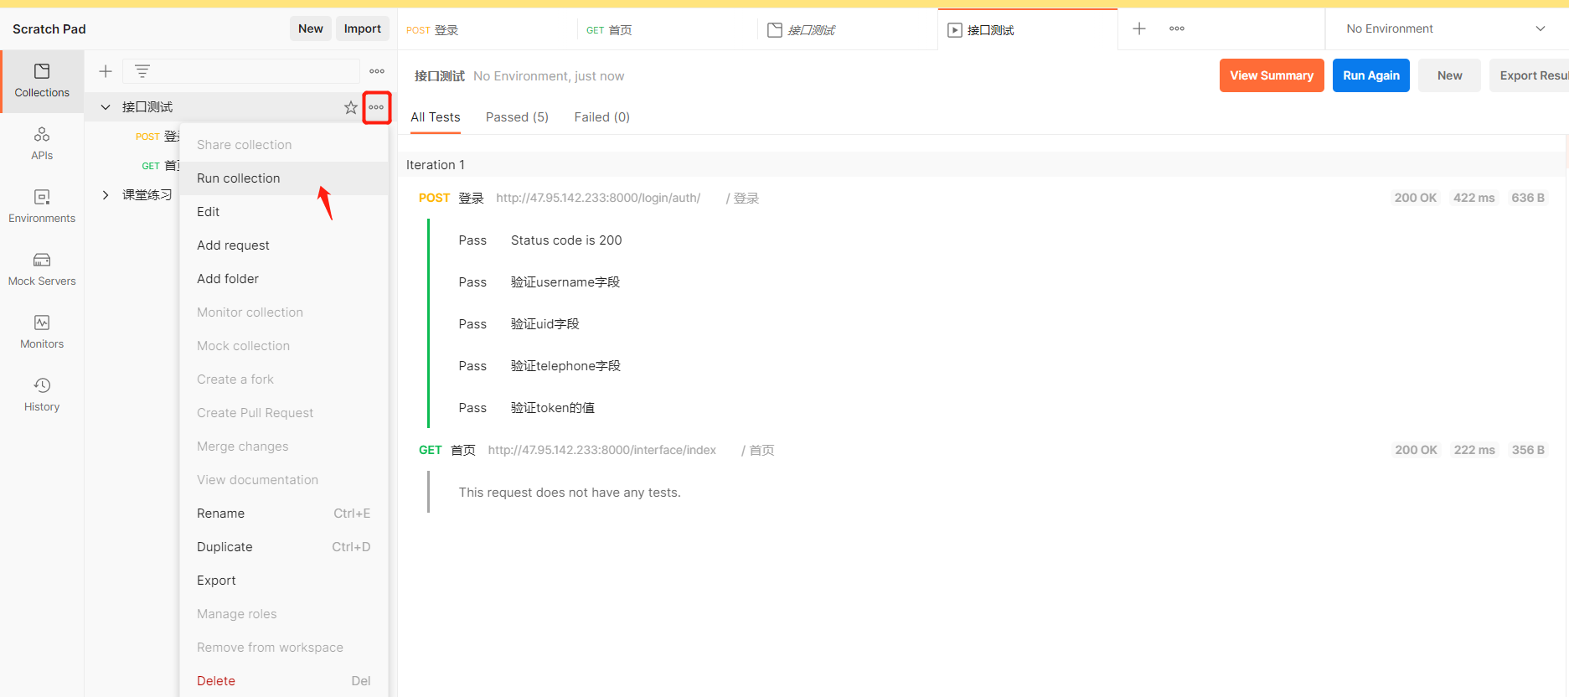Click Create Pull Request menu entry
The image size is (1569, 697).
click(284, 413)
